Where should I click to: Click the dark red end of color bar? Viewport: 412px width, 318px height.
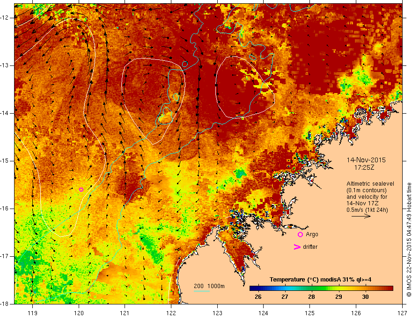pos(390,289)
